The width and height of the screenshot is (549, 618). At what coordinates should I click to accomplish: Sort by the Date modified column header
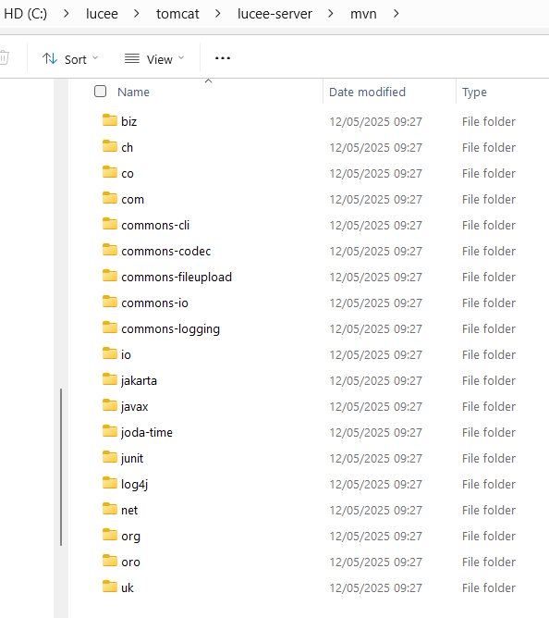point(367,92)
